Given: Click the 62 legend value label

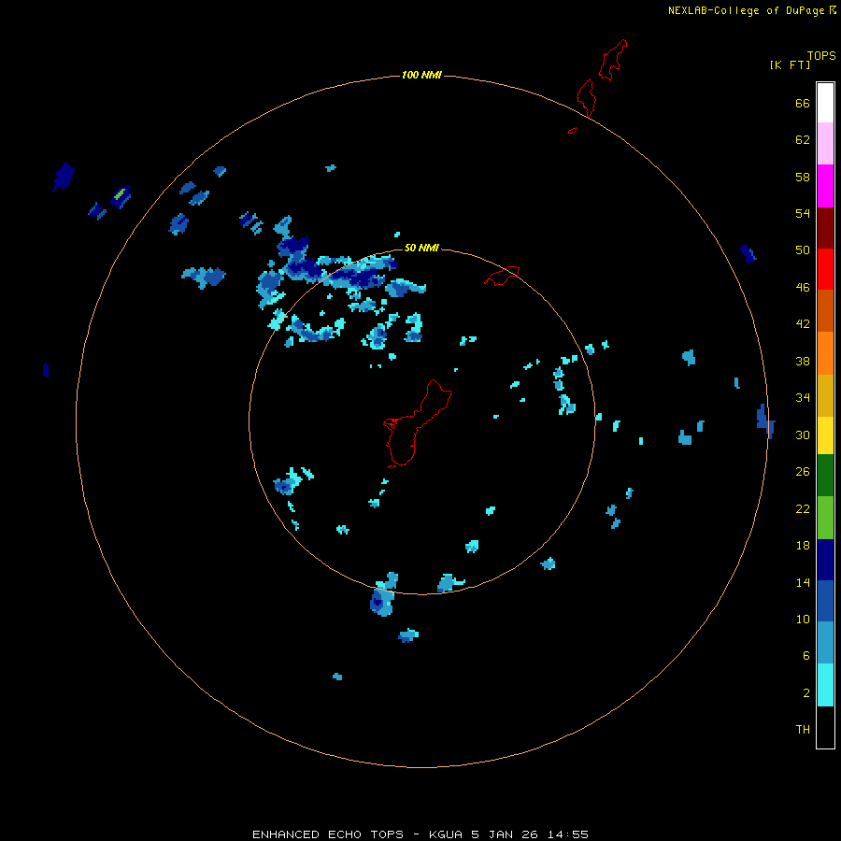Looking at the screenshot, I should (x=803, y=140).
